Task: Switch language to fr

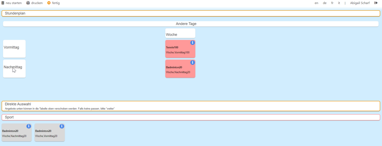Action: click(332, 3)
